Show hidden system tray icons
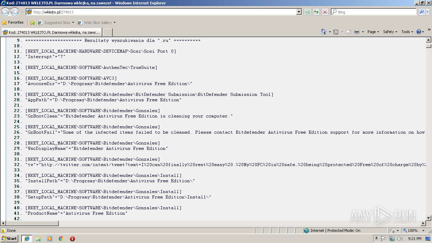 [376, 238]
